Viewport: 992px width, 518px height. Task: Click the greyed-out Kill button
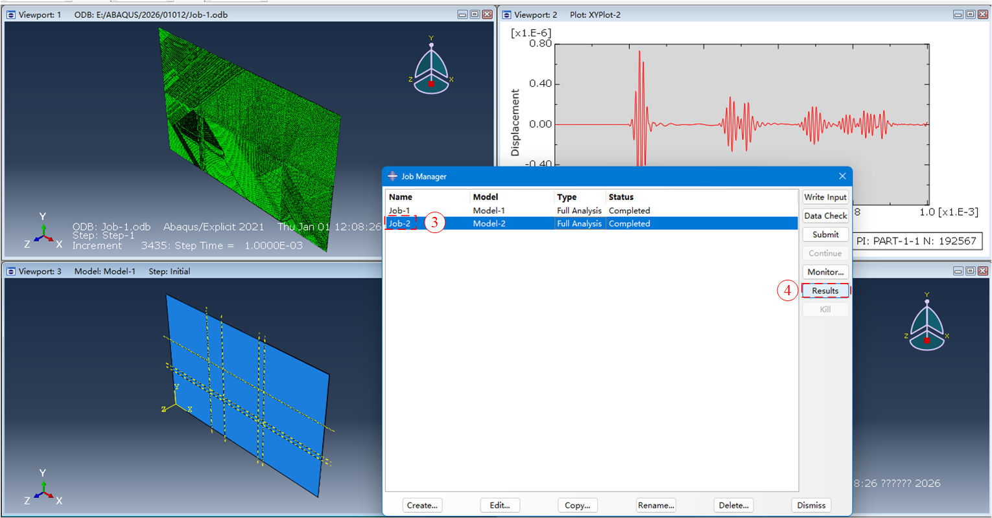825,310
